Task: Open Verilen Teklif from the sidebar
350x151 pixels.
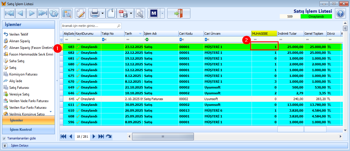Action: (19, 34)
